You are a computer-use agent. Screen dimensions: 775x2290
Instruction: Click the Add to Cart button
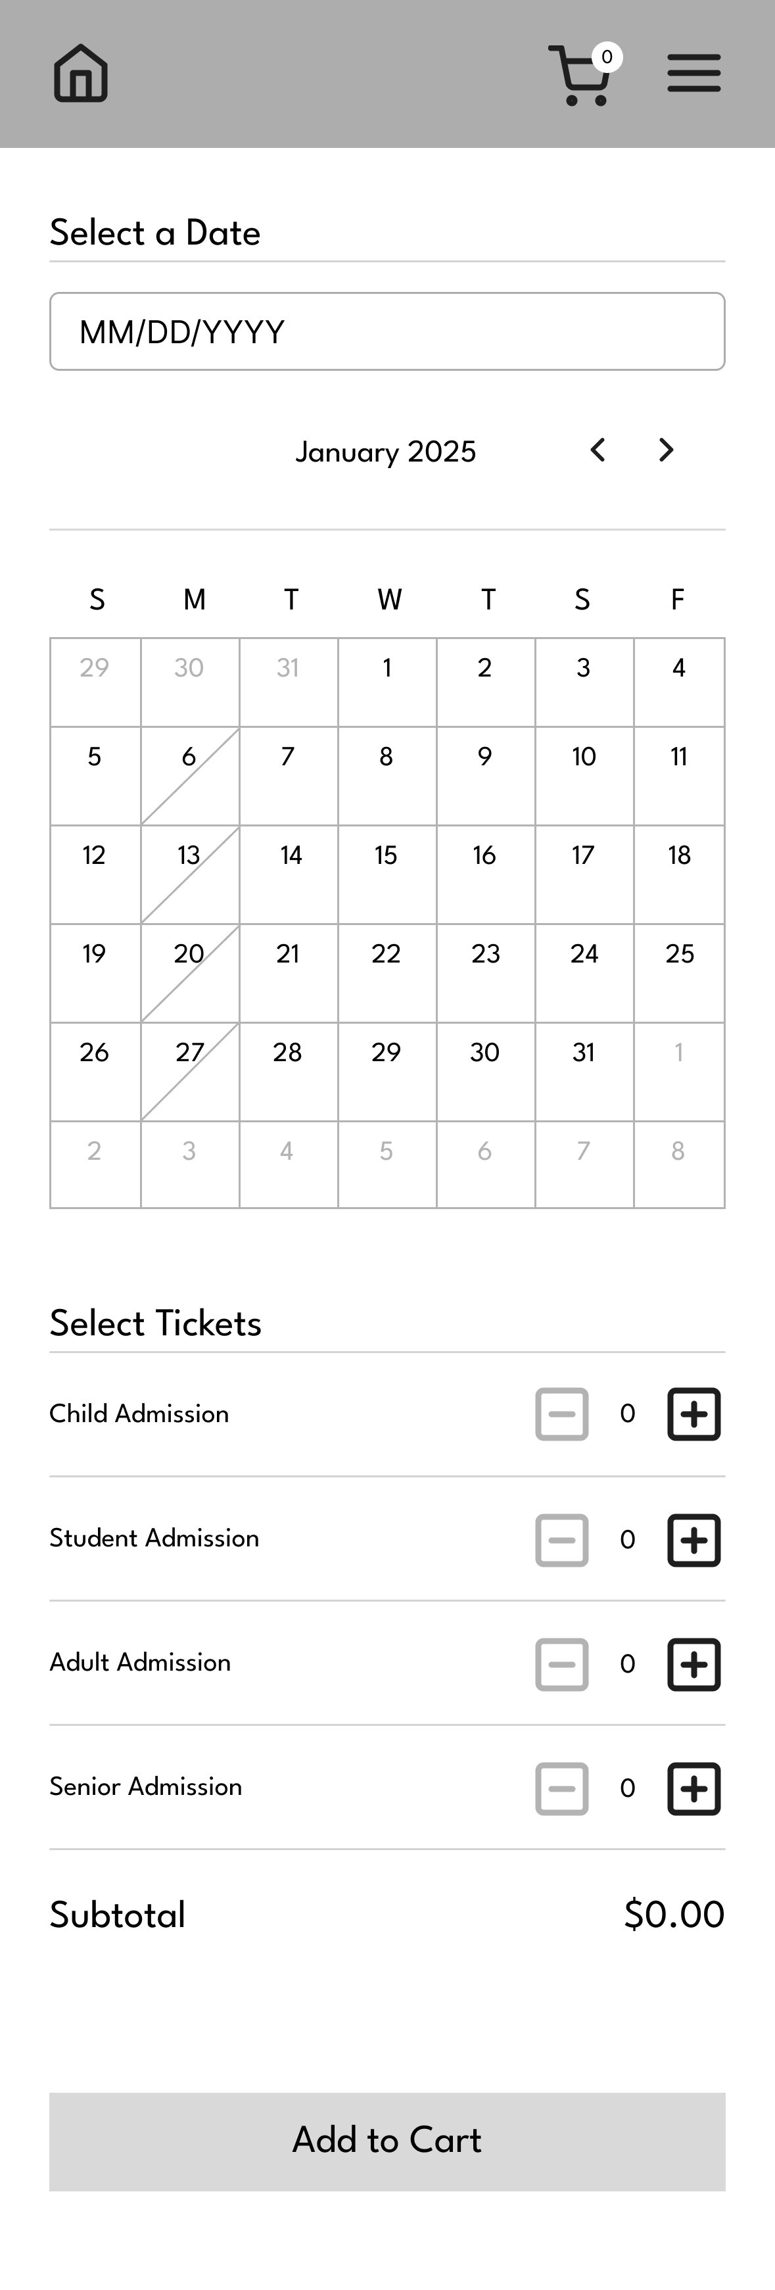[388, 2141]
